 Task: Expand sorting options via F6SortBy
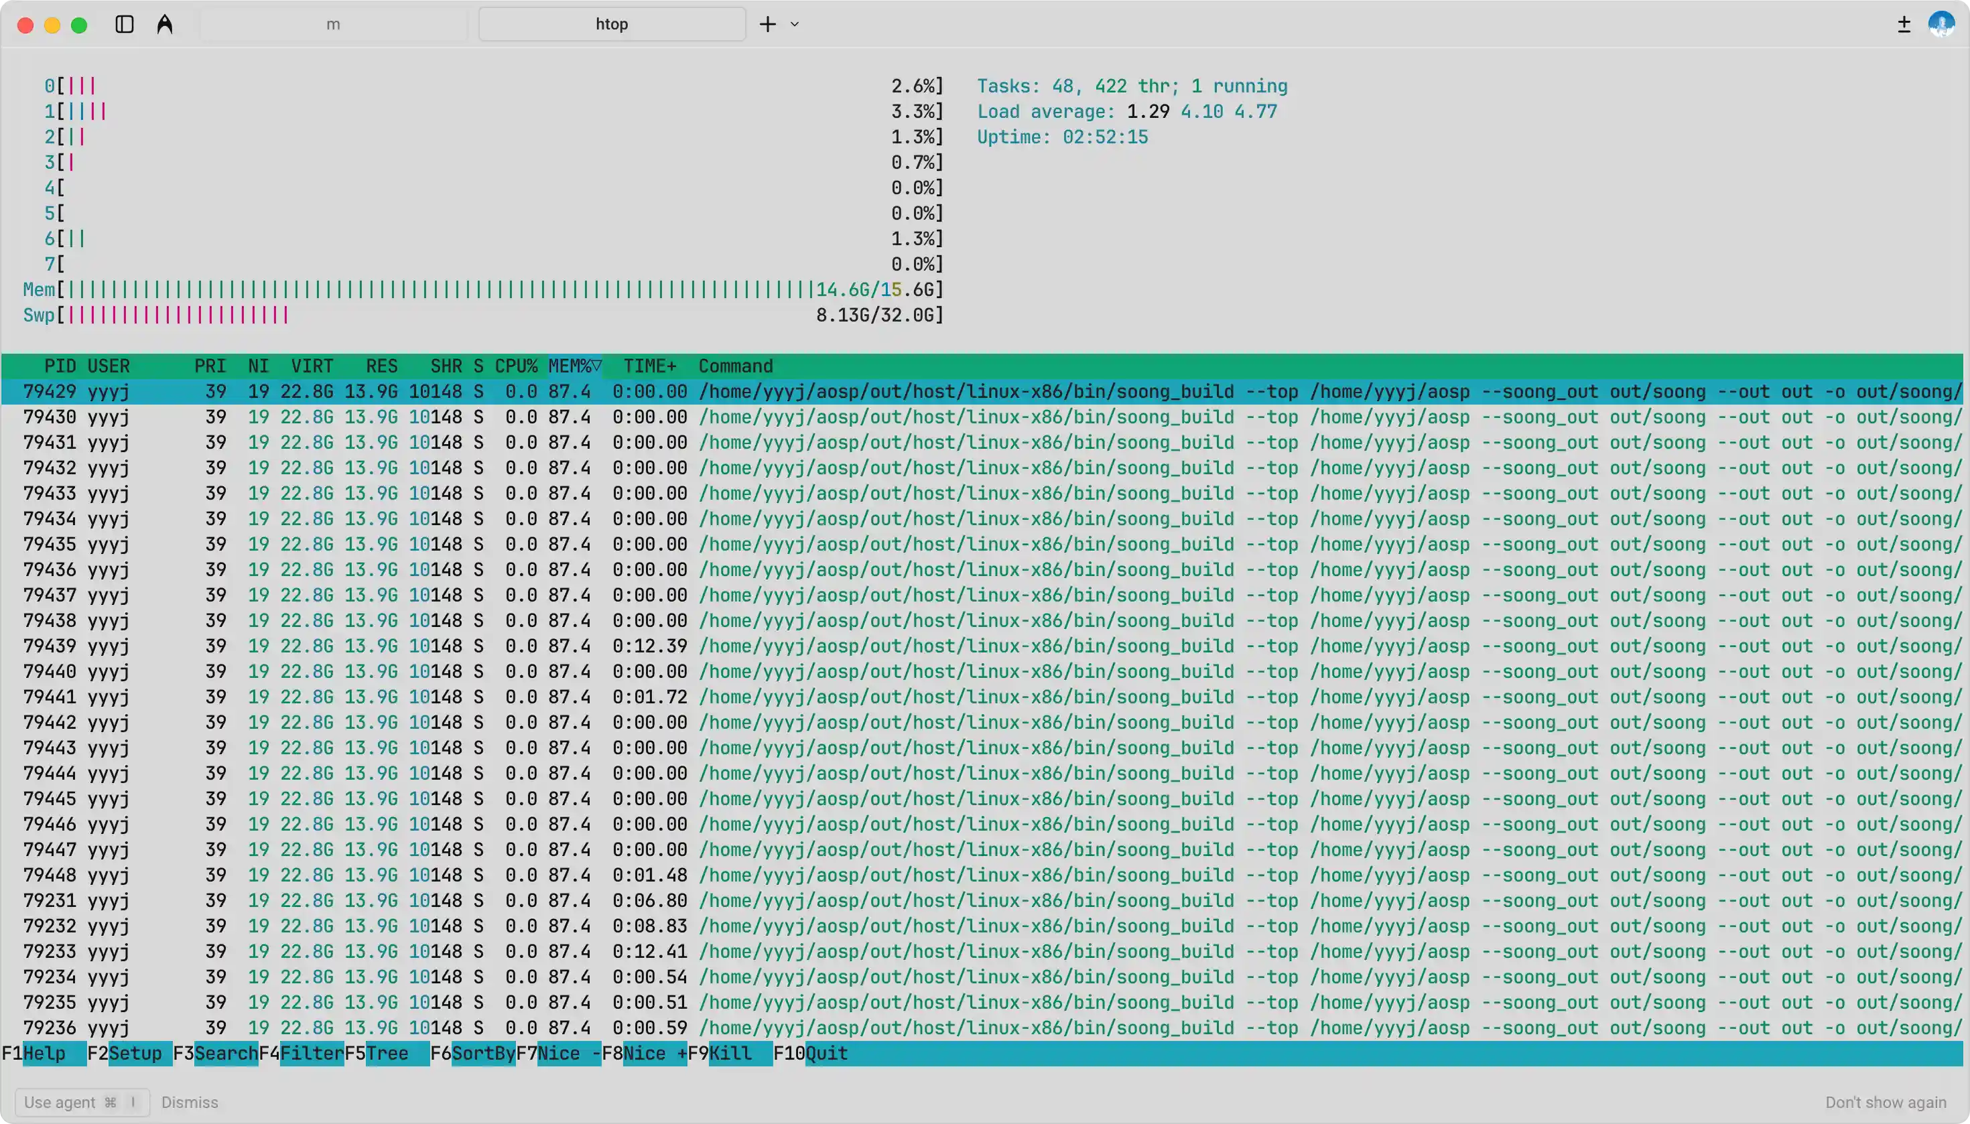(474, 1053)
